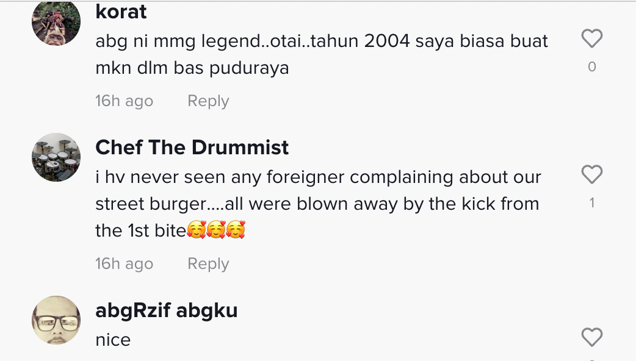The image size is (636, 361).
Task: Heart the 'nice' comment by abgRzif abgku
Action: 591,337
